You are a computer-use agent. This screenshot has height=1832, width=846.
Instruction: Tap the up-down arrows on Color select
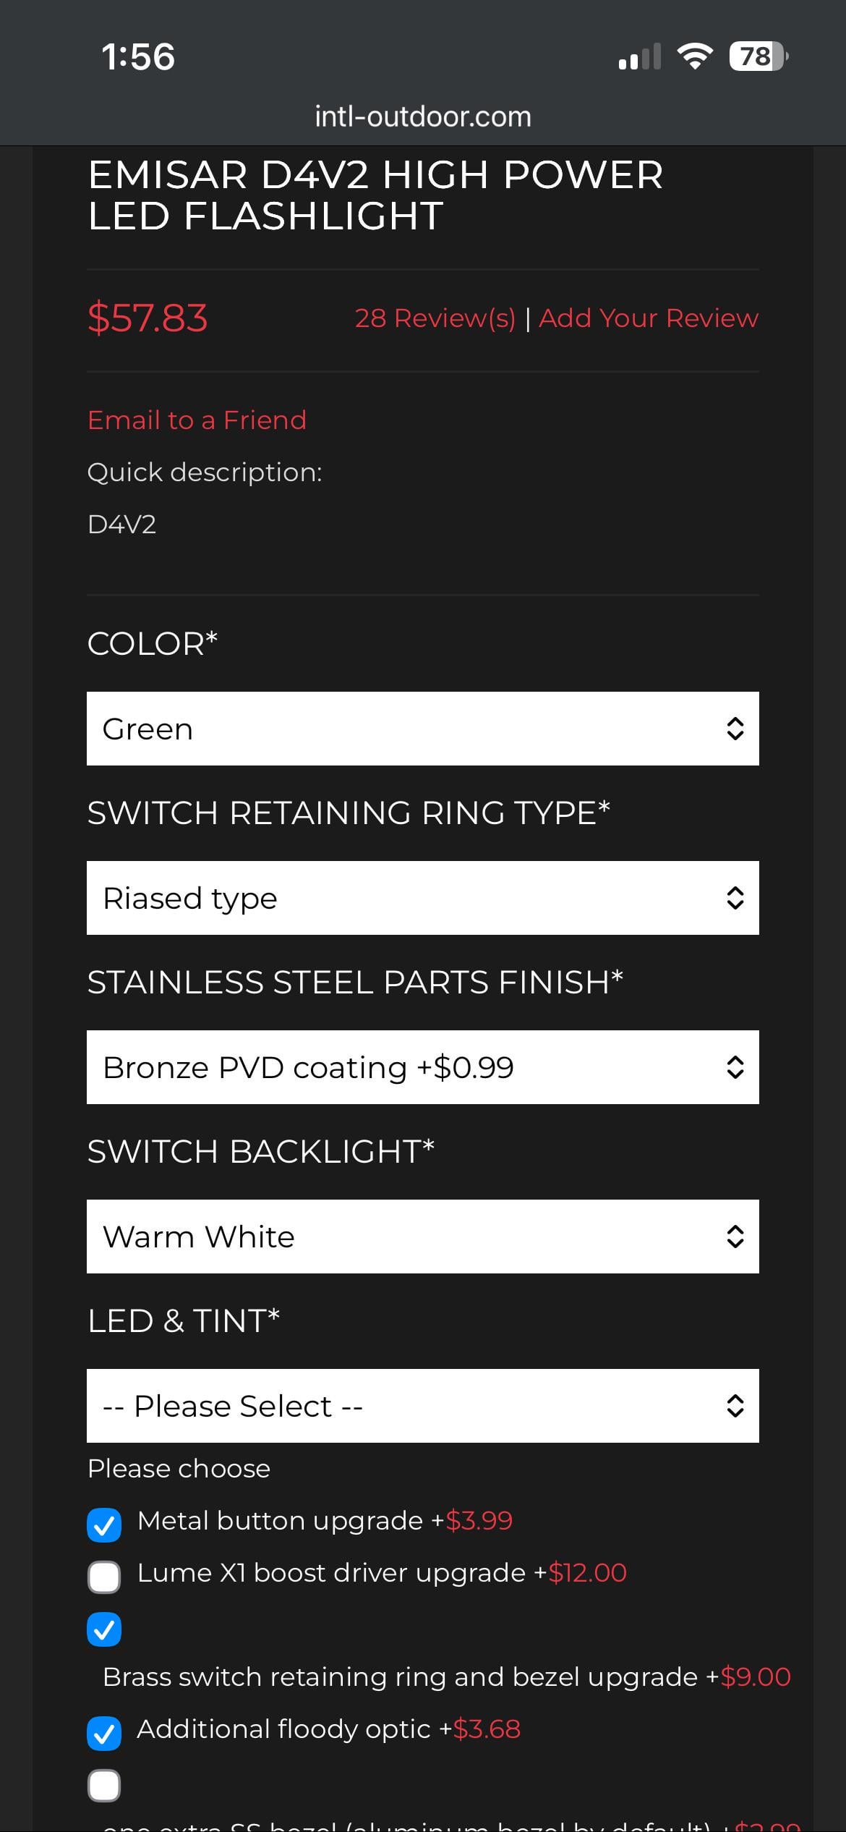pos(735,729)
